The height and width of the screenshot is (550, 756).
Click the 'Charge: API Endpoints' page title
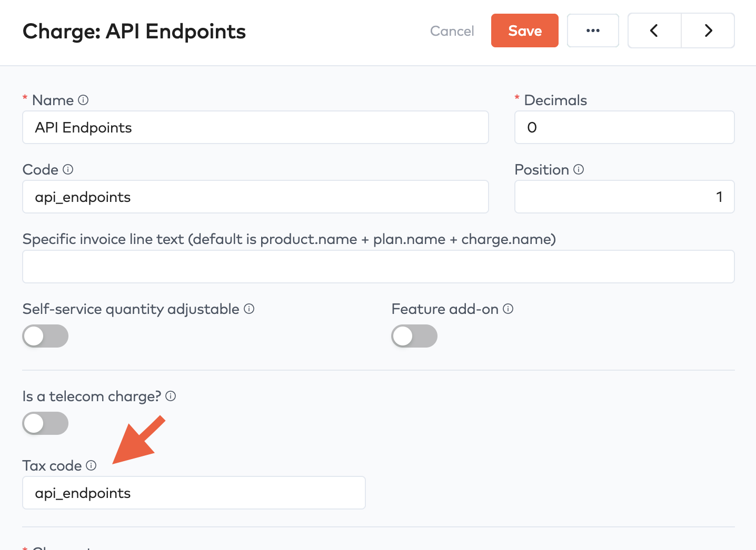(134, 32)
